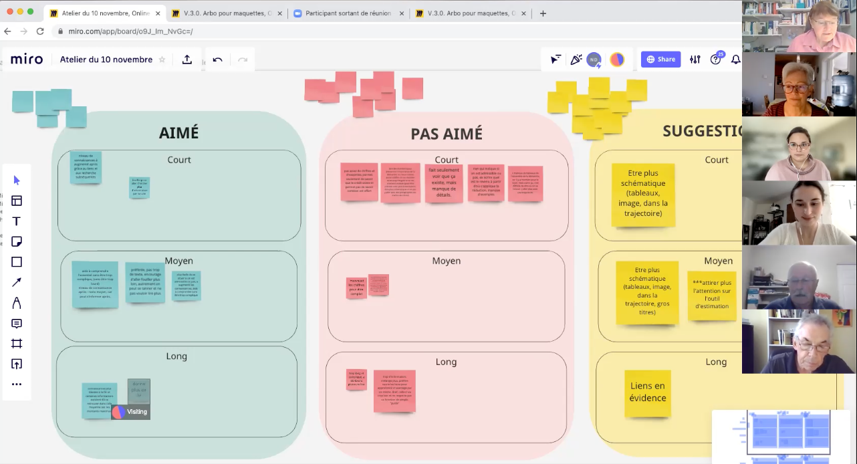Toggle collaborators' cursors visibility icon

556,60
